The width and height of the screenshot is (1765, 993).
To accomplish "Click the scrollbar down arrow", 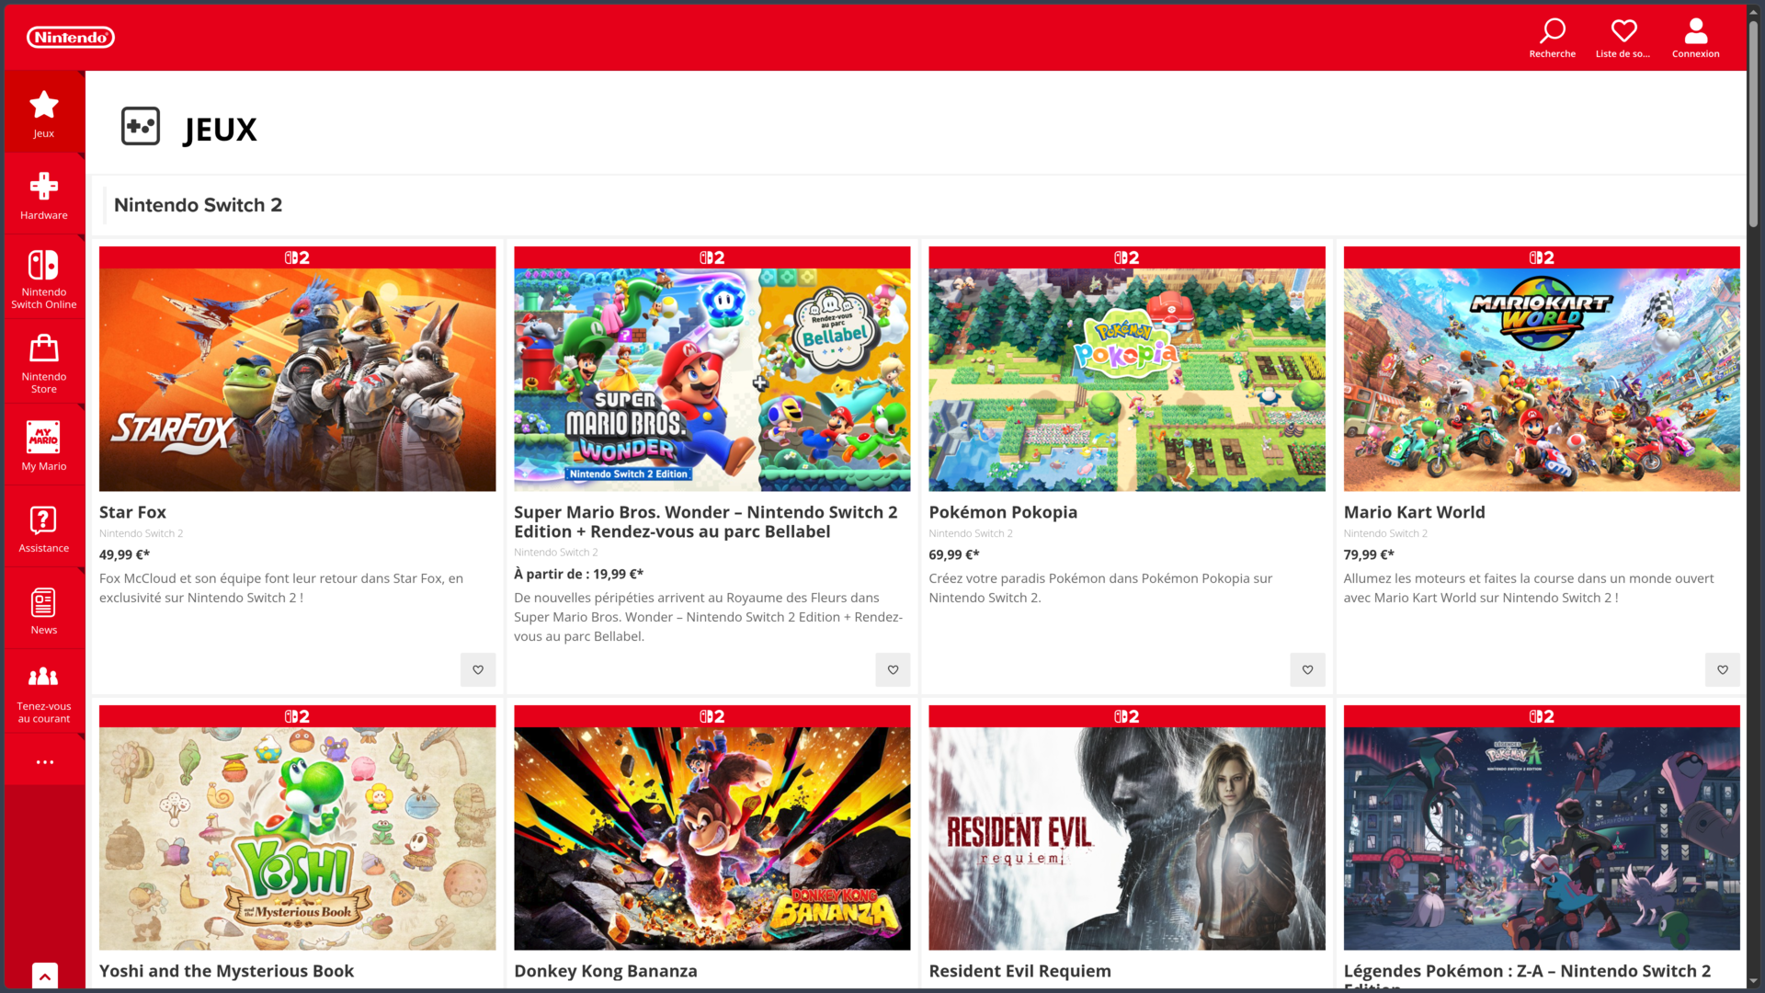I will click(x=1753, y=982).
